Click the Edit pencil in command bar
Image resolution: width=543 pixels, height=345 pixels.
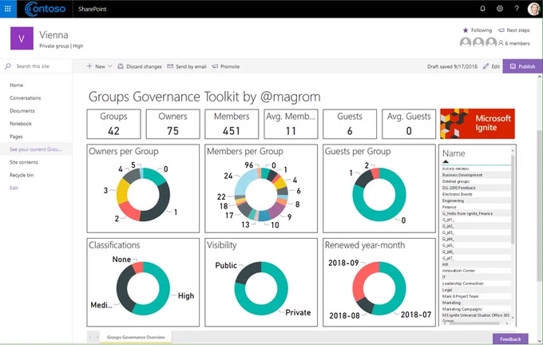[486, 66]
